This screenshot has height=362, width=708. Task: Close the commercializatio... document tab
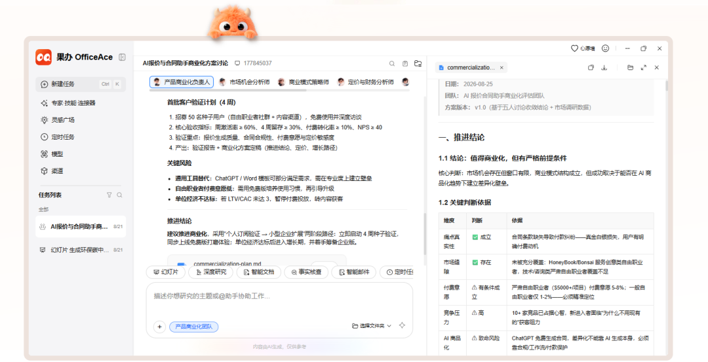[x=501, y=68]
